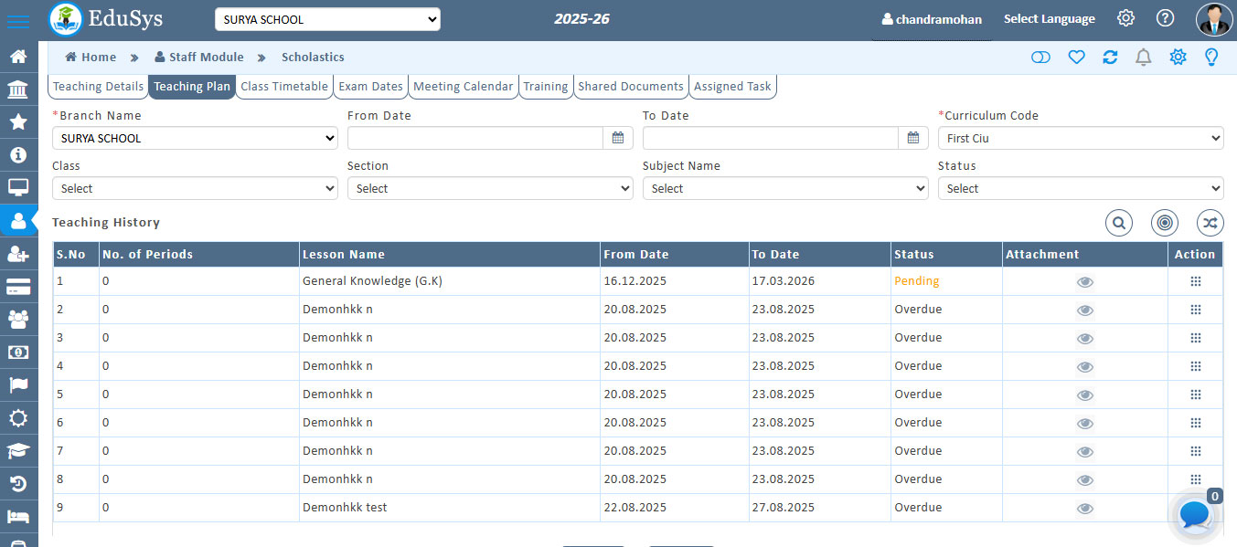This screenshot has height=547, width=1237.
Task: Click the lightbulb tips icon
Action: coord(1211,58)
